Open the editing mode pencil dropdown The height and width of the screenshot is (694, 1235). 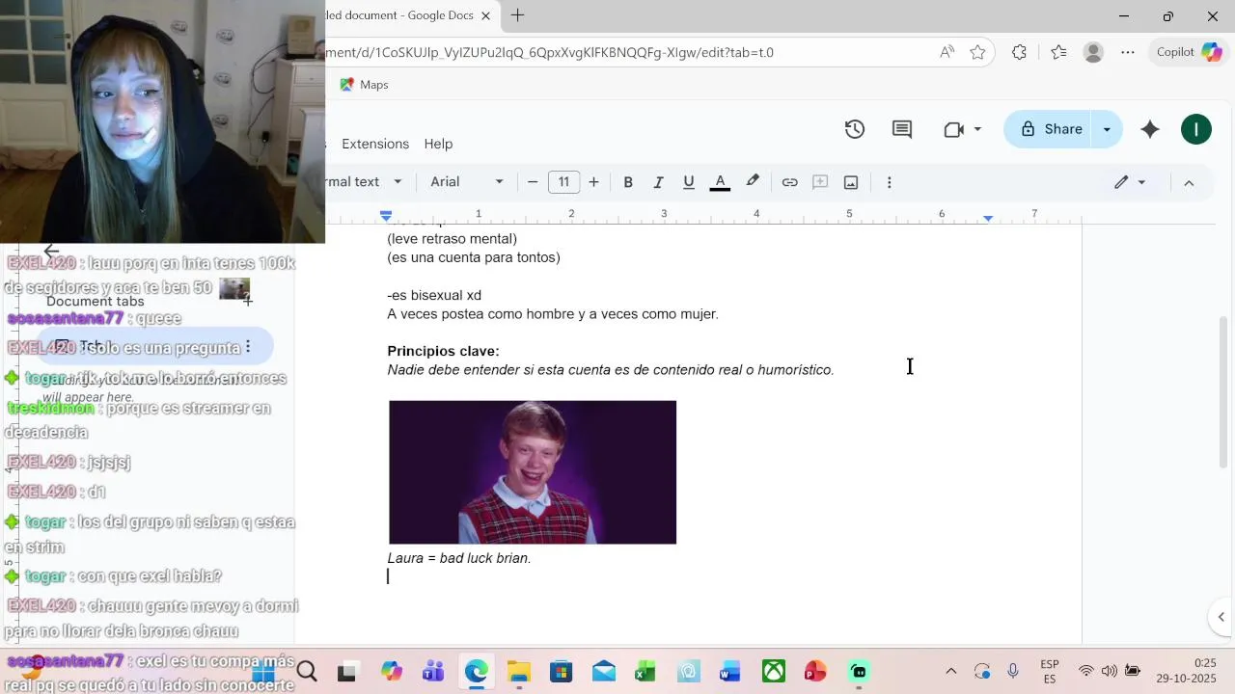[x=1130, y=182]
